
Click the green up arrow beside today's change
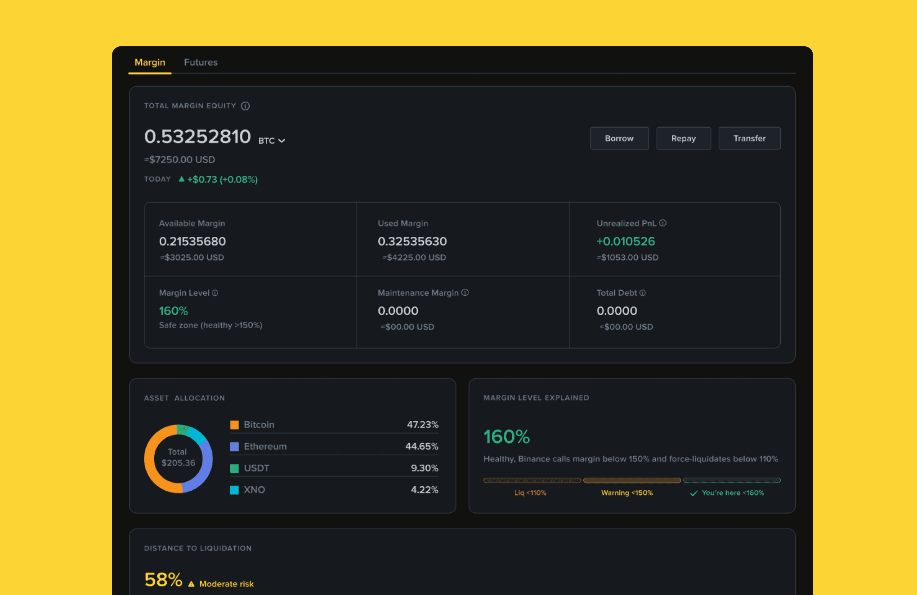click(181, 179)
